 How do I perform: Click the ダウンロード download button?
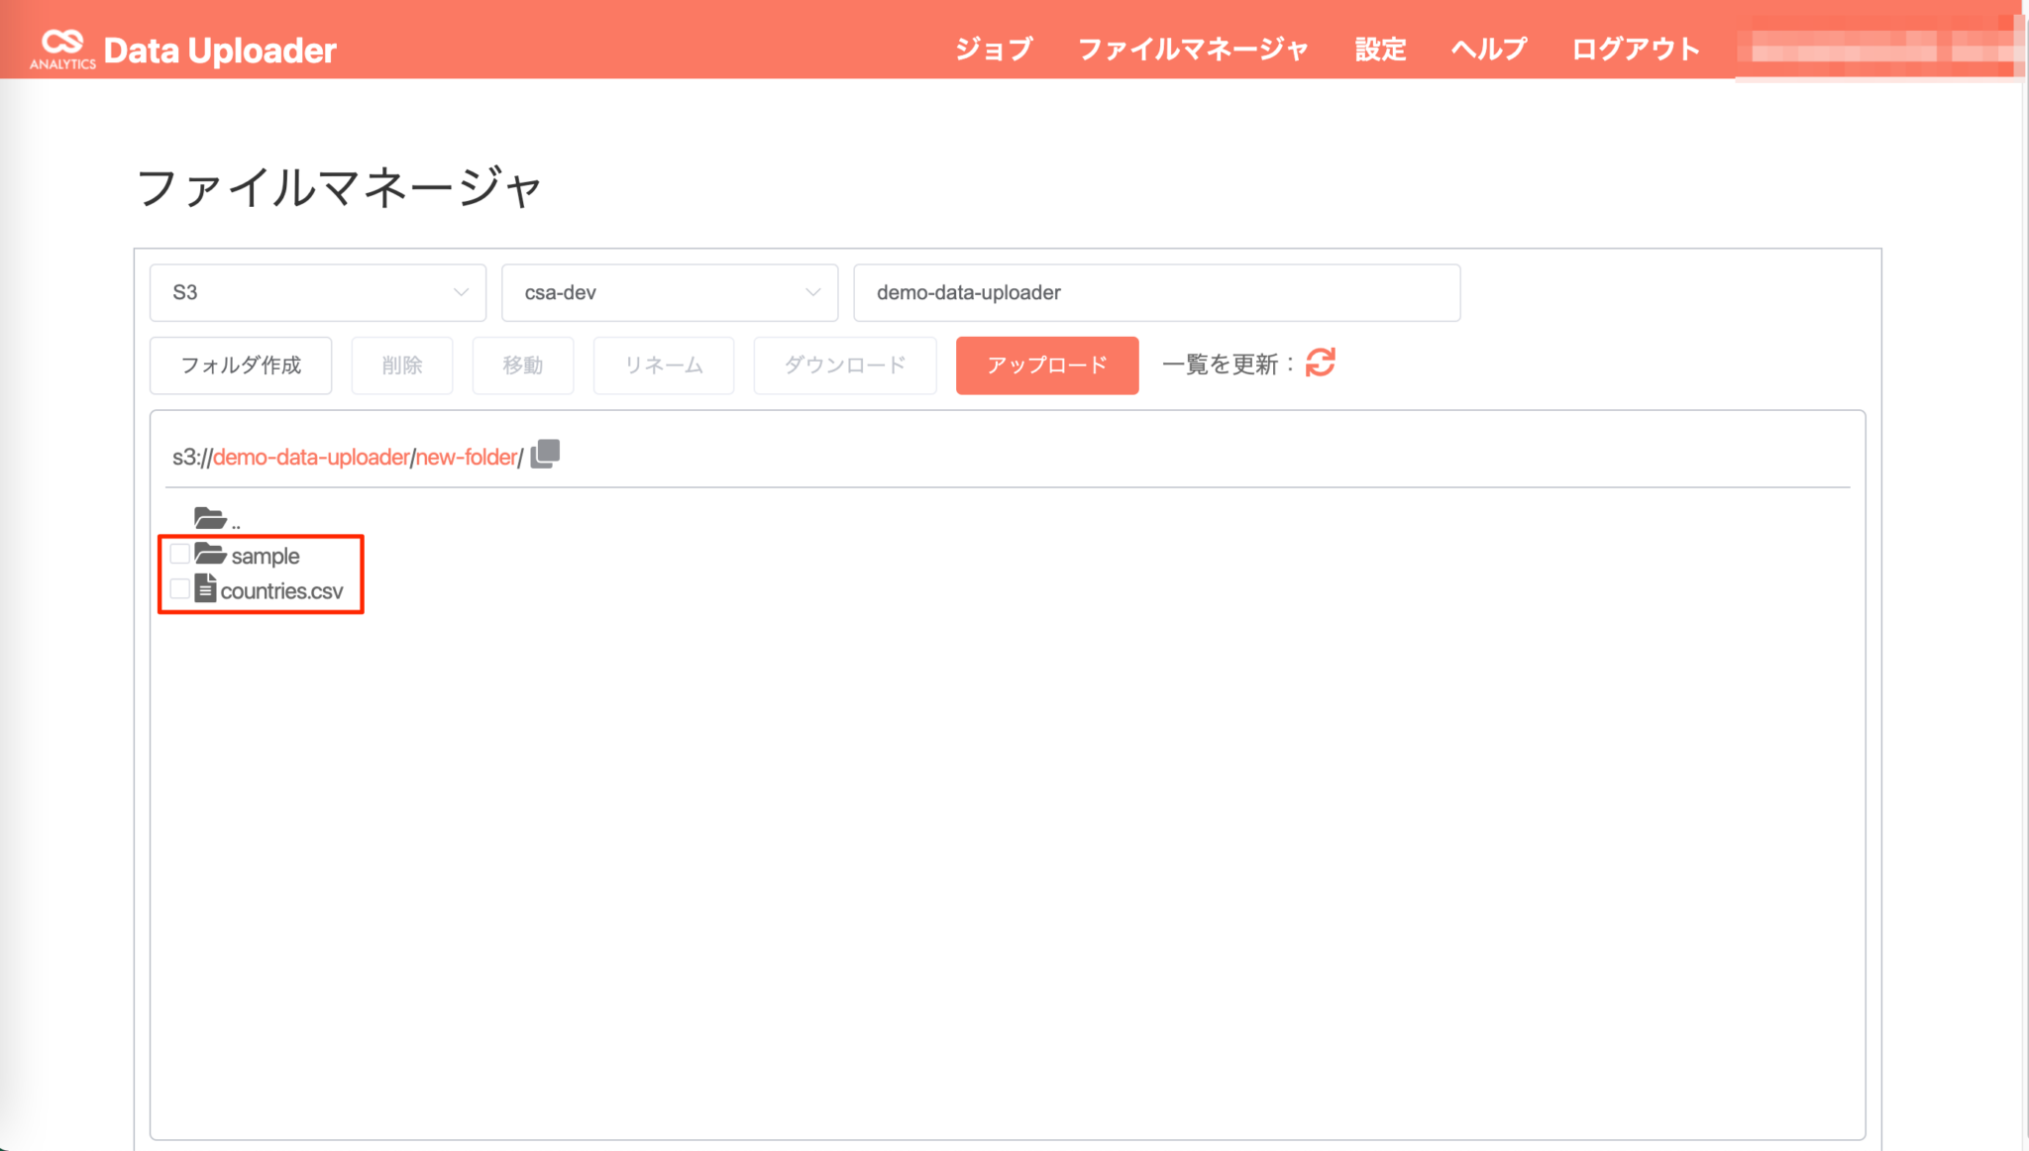pos(844,365)
